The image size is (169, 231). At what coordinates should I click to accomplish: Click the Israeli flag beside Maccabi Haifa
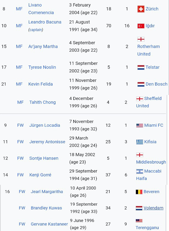tap(139, 171)
